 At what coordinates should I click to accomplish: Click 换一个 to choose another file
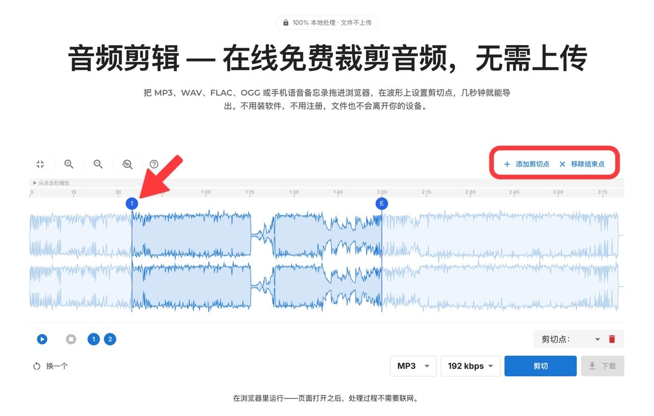point(50,366)
